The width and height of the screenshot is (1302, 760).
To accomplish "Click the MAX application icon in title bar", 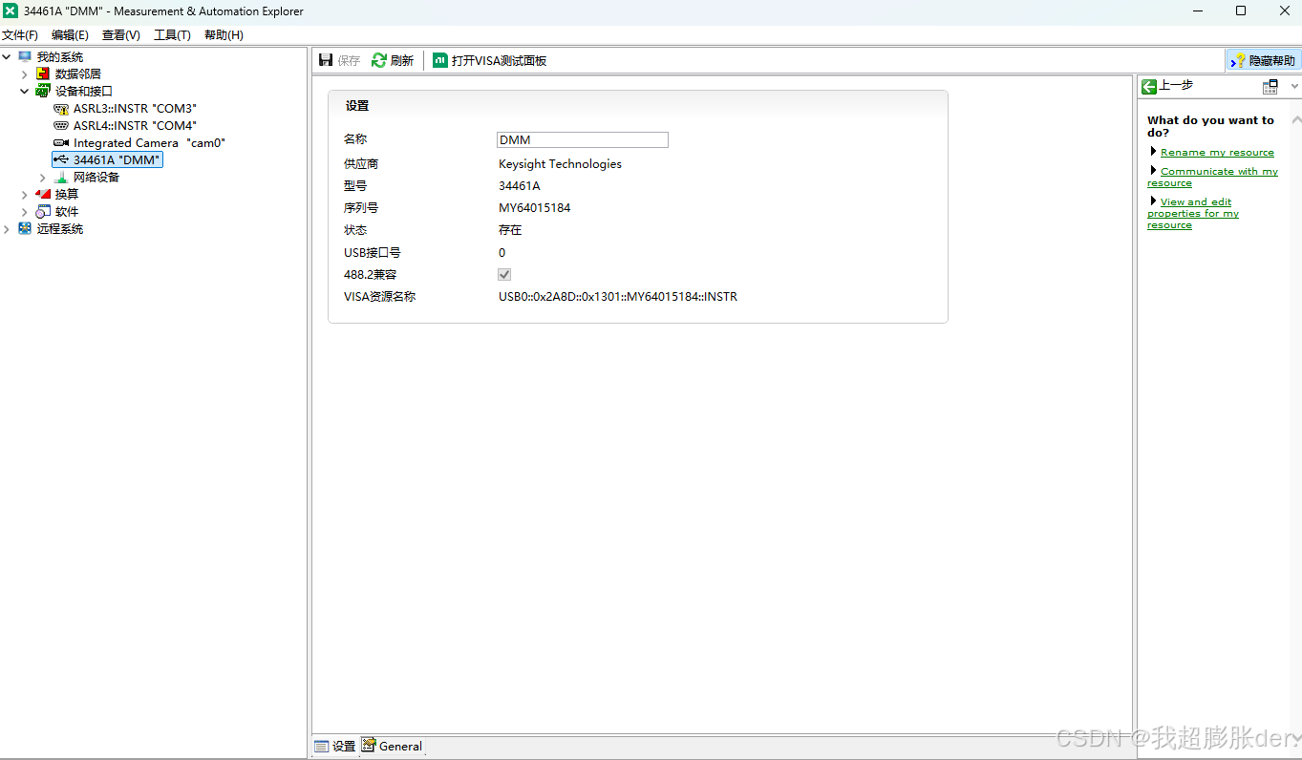I will (x=11, y=11).
